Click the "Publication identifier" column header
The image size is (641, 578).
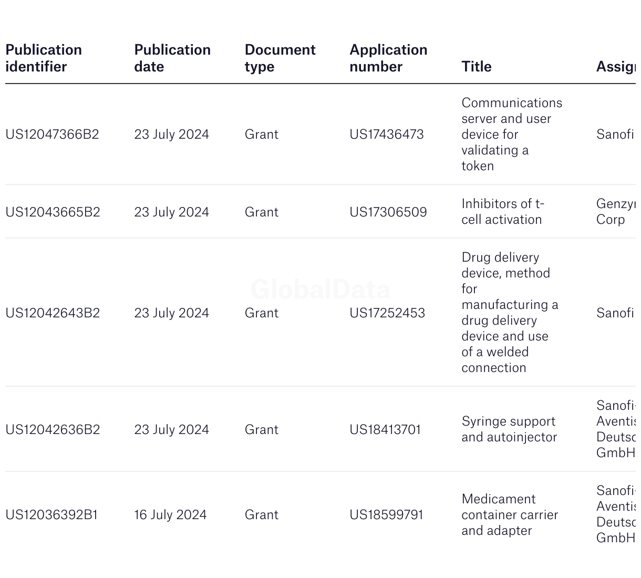(x=44, y=58)
